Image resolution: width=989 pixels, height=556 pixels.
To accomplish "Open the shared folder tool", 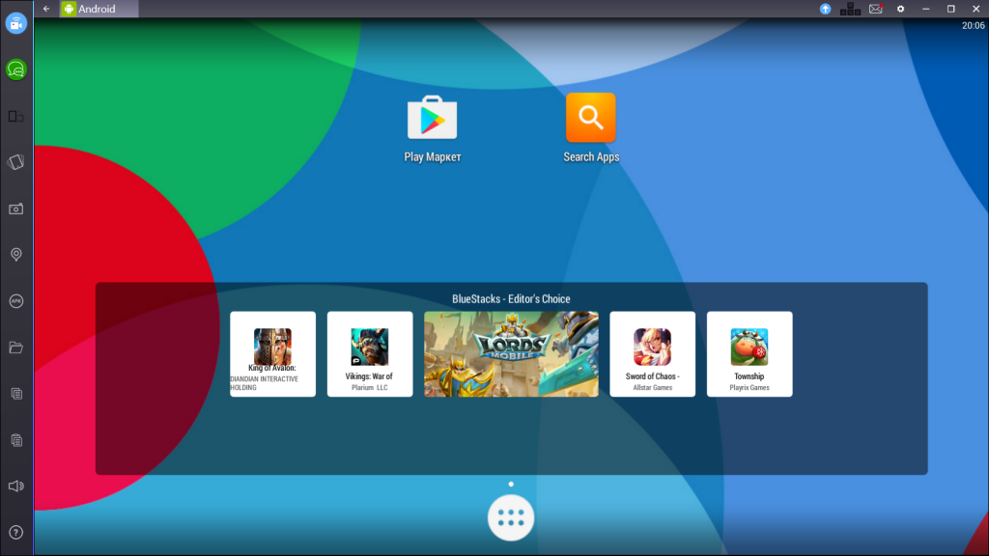I will pyautogui.click(x=14, y=347).
